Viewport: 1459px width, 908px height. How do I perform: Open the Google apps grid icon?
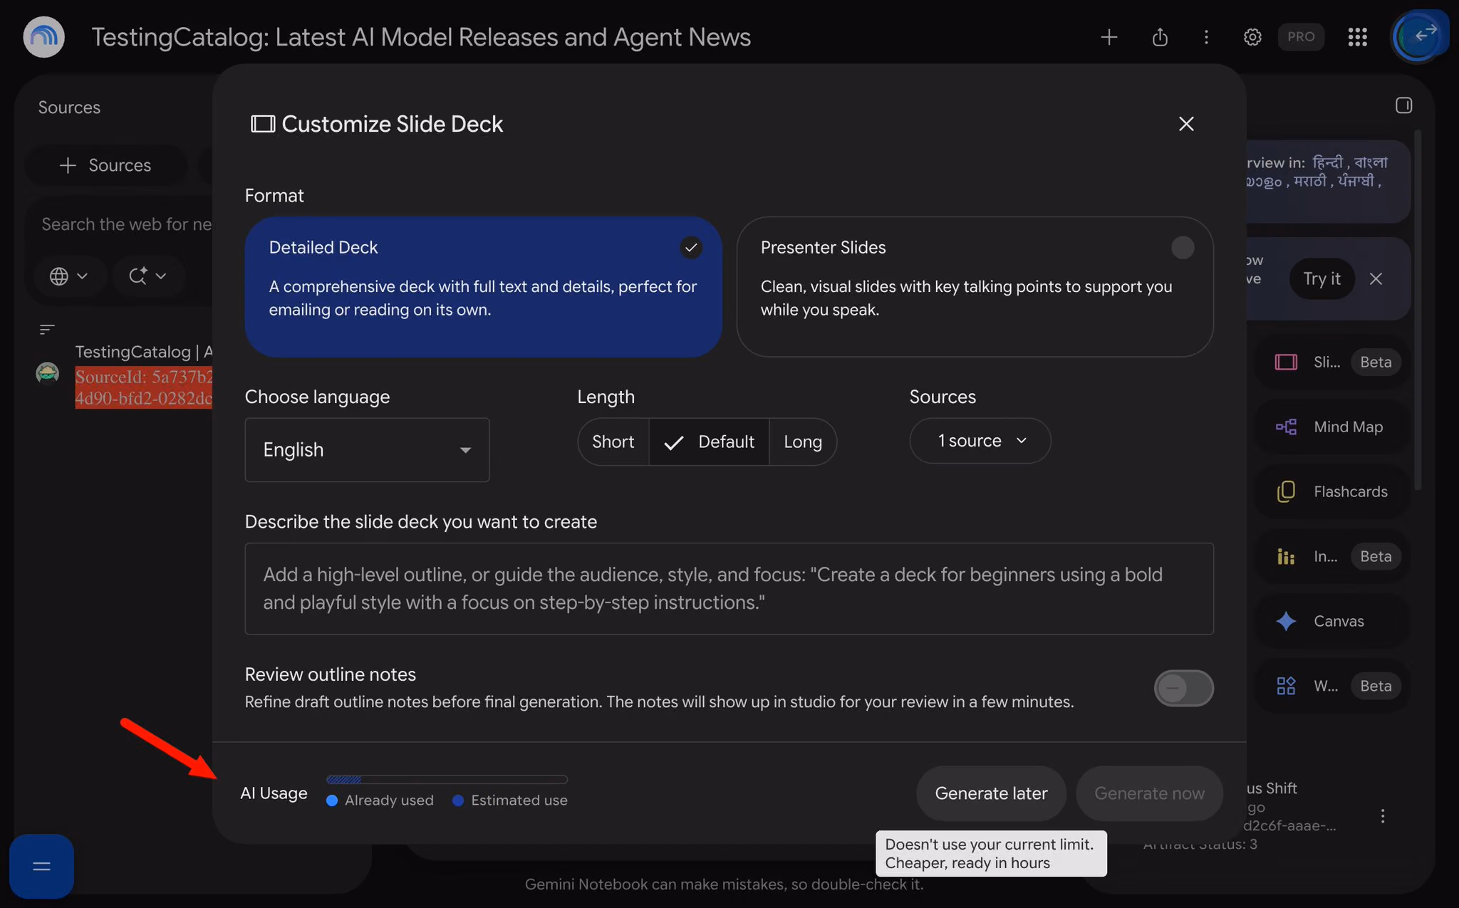1357,37
